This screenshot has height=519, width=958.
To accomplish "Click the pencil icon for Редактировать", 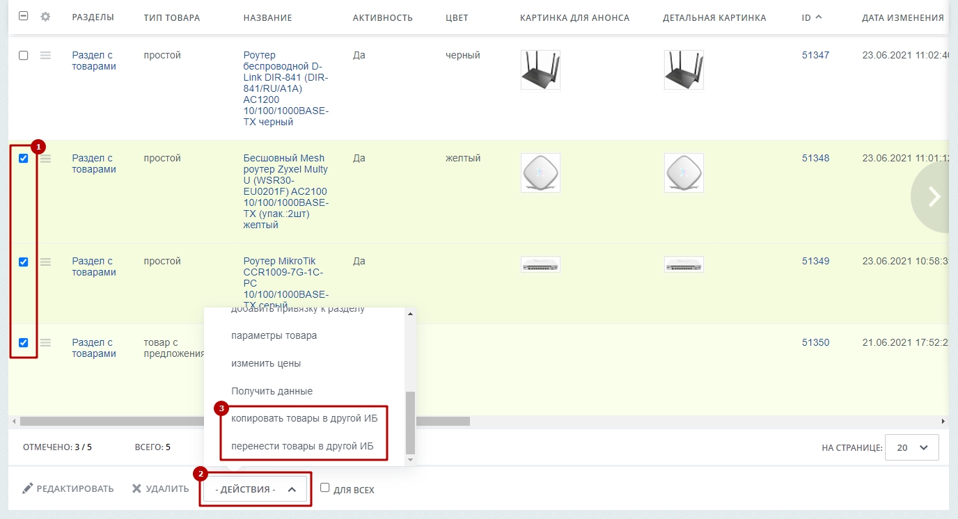I will [28, 489].
